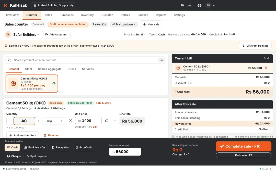276x172 pixels.
Task: Choose Split payment option
Action: coord(37,156)
